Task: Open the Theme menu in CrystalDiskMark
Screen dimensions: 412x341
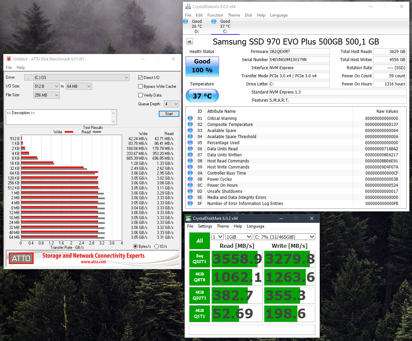Action: [x=223, y=226]
